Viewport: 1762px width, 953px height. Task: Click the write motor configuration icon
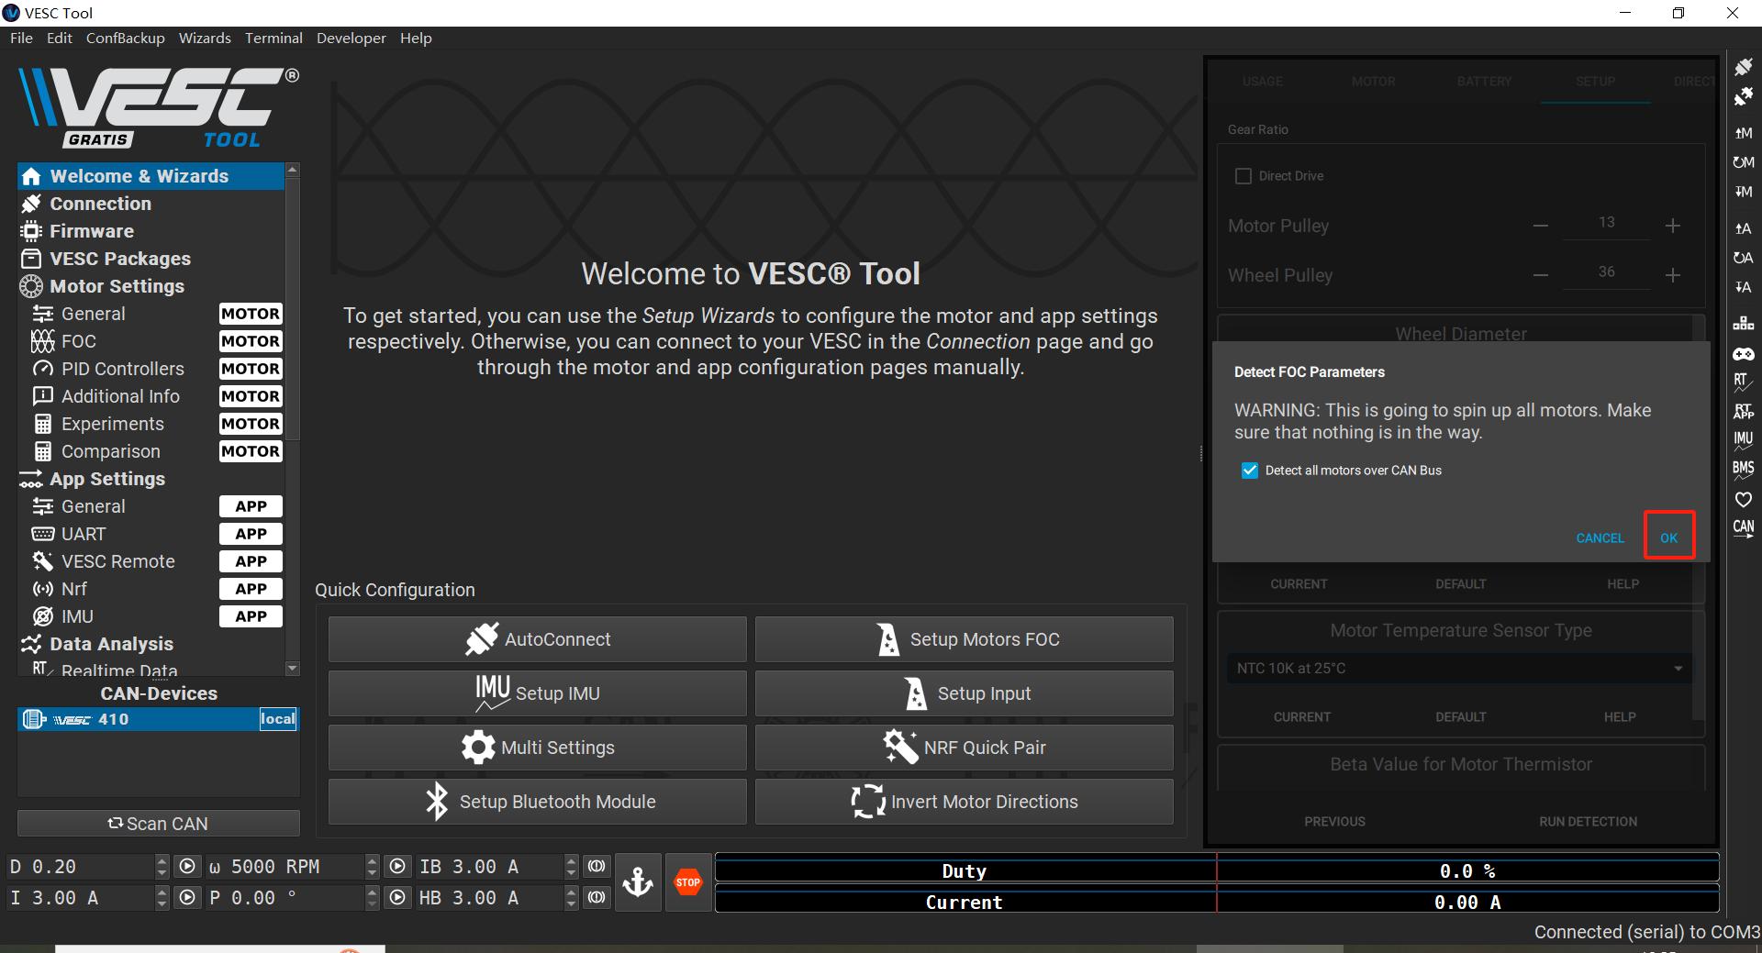pyautogui.click(x=1743, y=192)
